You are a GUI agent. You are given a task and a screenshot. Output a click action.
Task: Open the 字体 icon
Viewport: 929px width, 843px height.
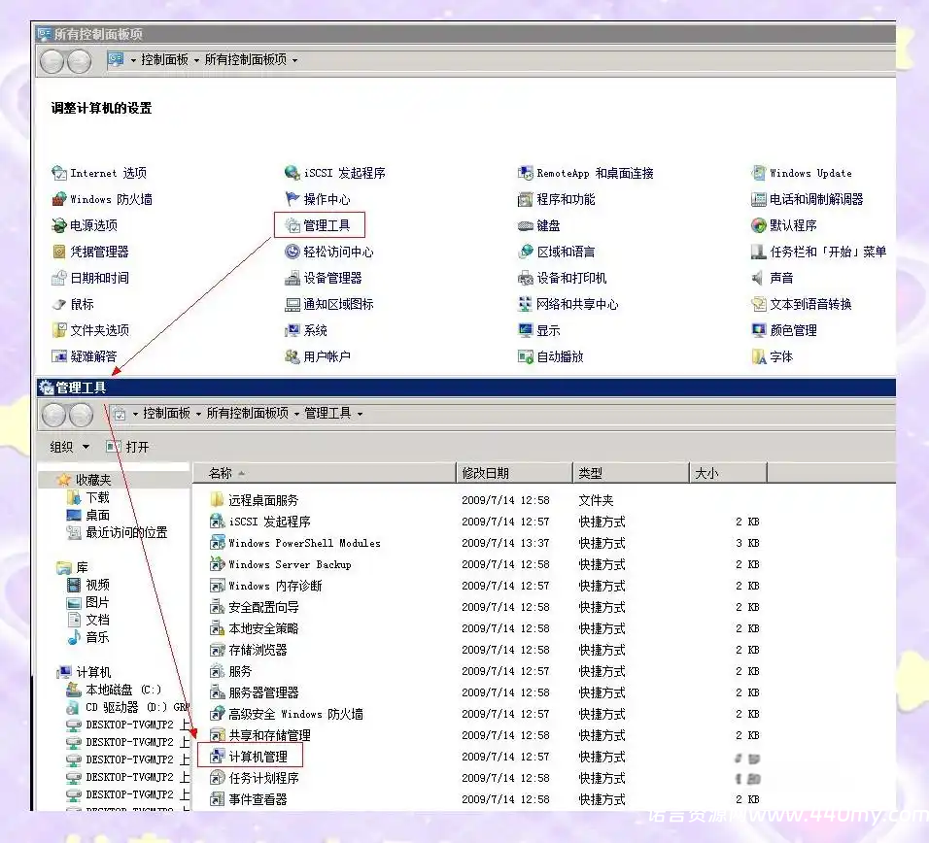click(758, 356)
